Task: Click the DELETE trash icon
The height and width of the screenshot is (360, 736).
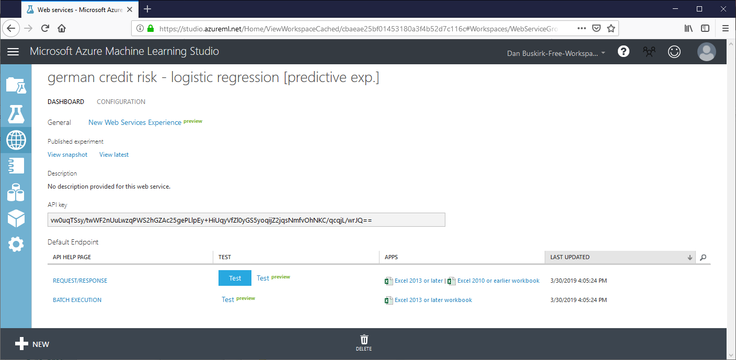Action: click(364, 343)
